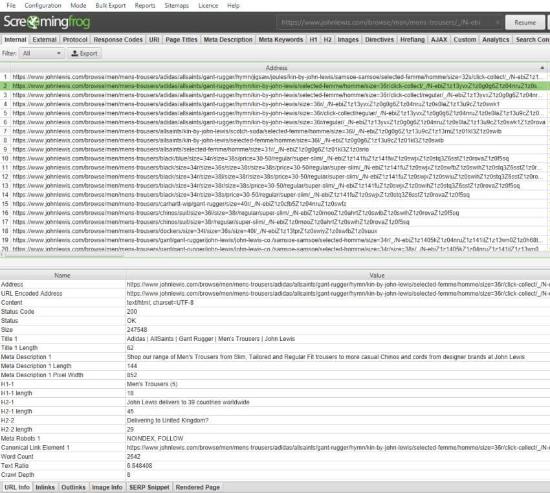Select row 18 dockers URL
This screenshot has width=550, height=493.
(x=195, y=231)
